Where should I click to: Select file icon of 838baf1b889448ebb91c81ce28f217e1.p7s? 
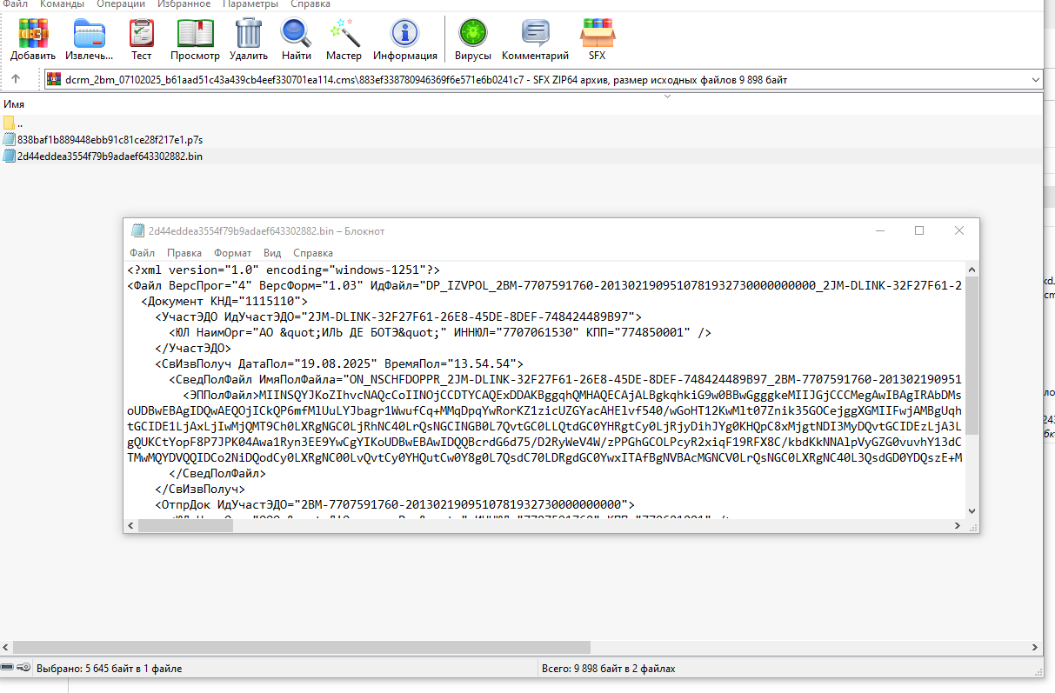click(x=9, y=139)
